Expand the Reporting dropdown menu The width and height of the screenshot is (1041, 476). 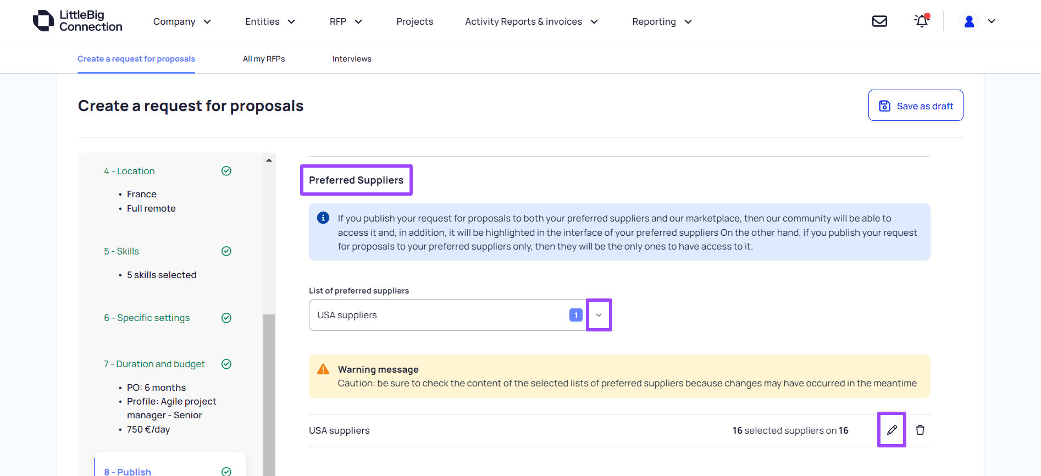point(661,21)
